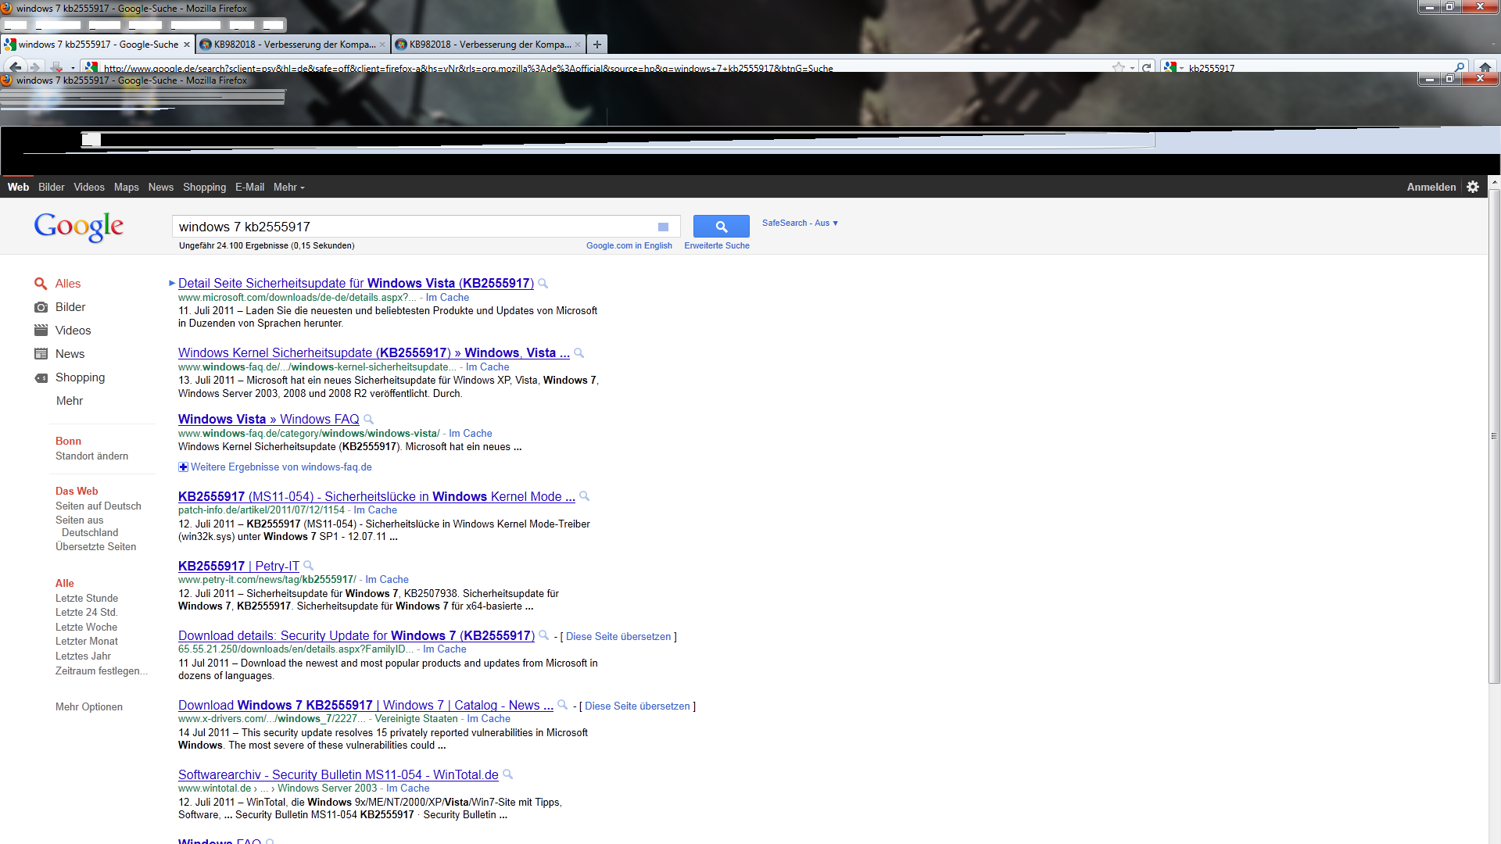Click the Firefox reload button
The image size is (1501, 844).
coord(1146,68)
